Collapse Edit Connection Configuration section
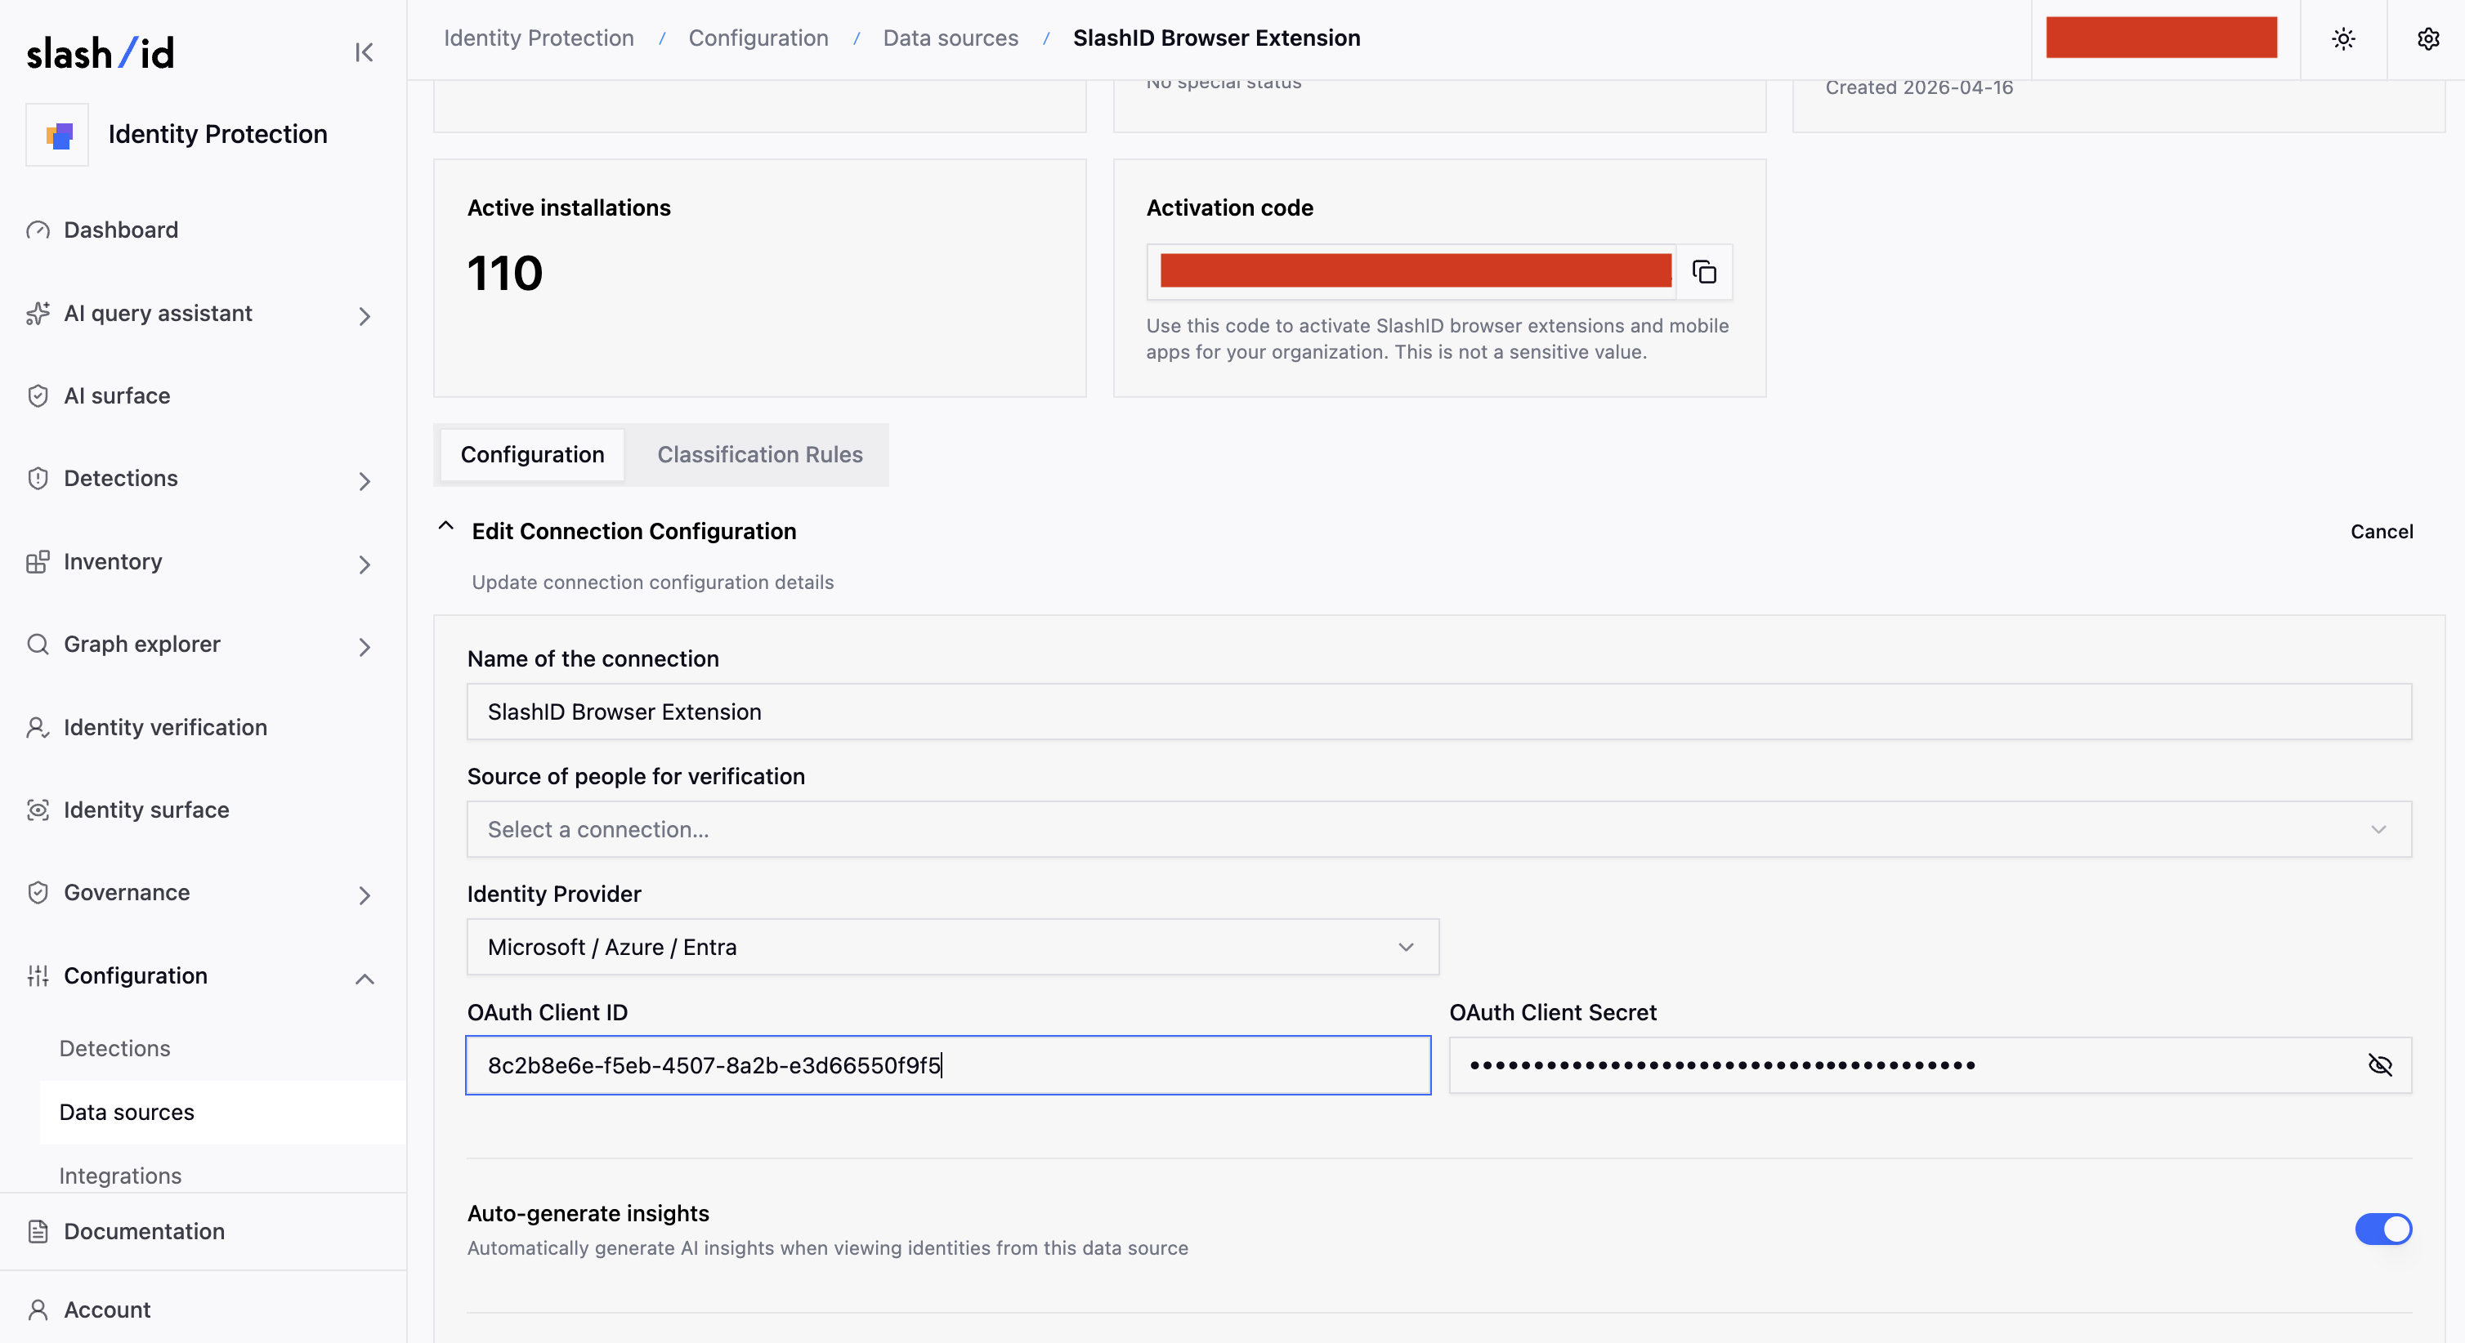This screenshot has width=2465, height=1343. click(x=446, y=526)
